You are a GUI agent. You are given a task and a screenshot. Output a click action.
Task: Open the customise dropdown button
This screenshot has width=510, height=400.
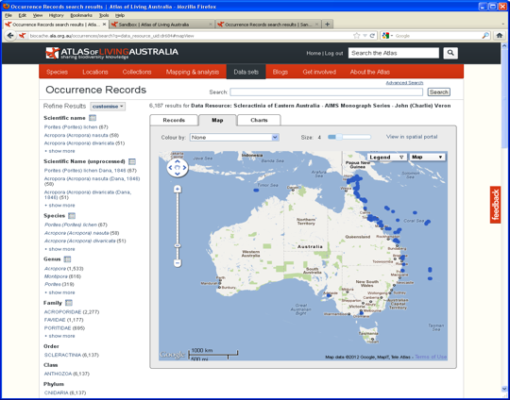[x=108, y=107]
